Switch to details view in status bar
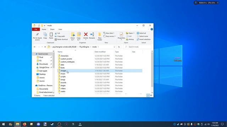This screenshot has width=227, height=127. point(148,96)
